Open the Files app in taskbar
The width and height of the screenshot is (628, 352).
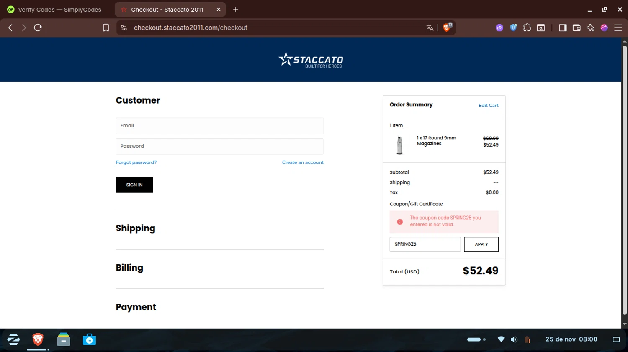(64, 339)
